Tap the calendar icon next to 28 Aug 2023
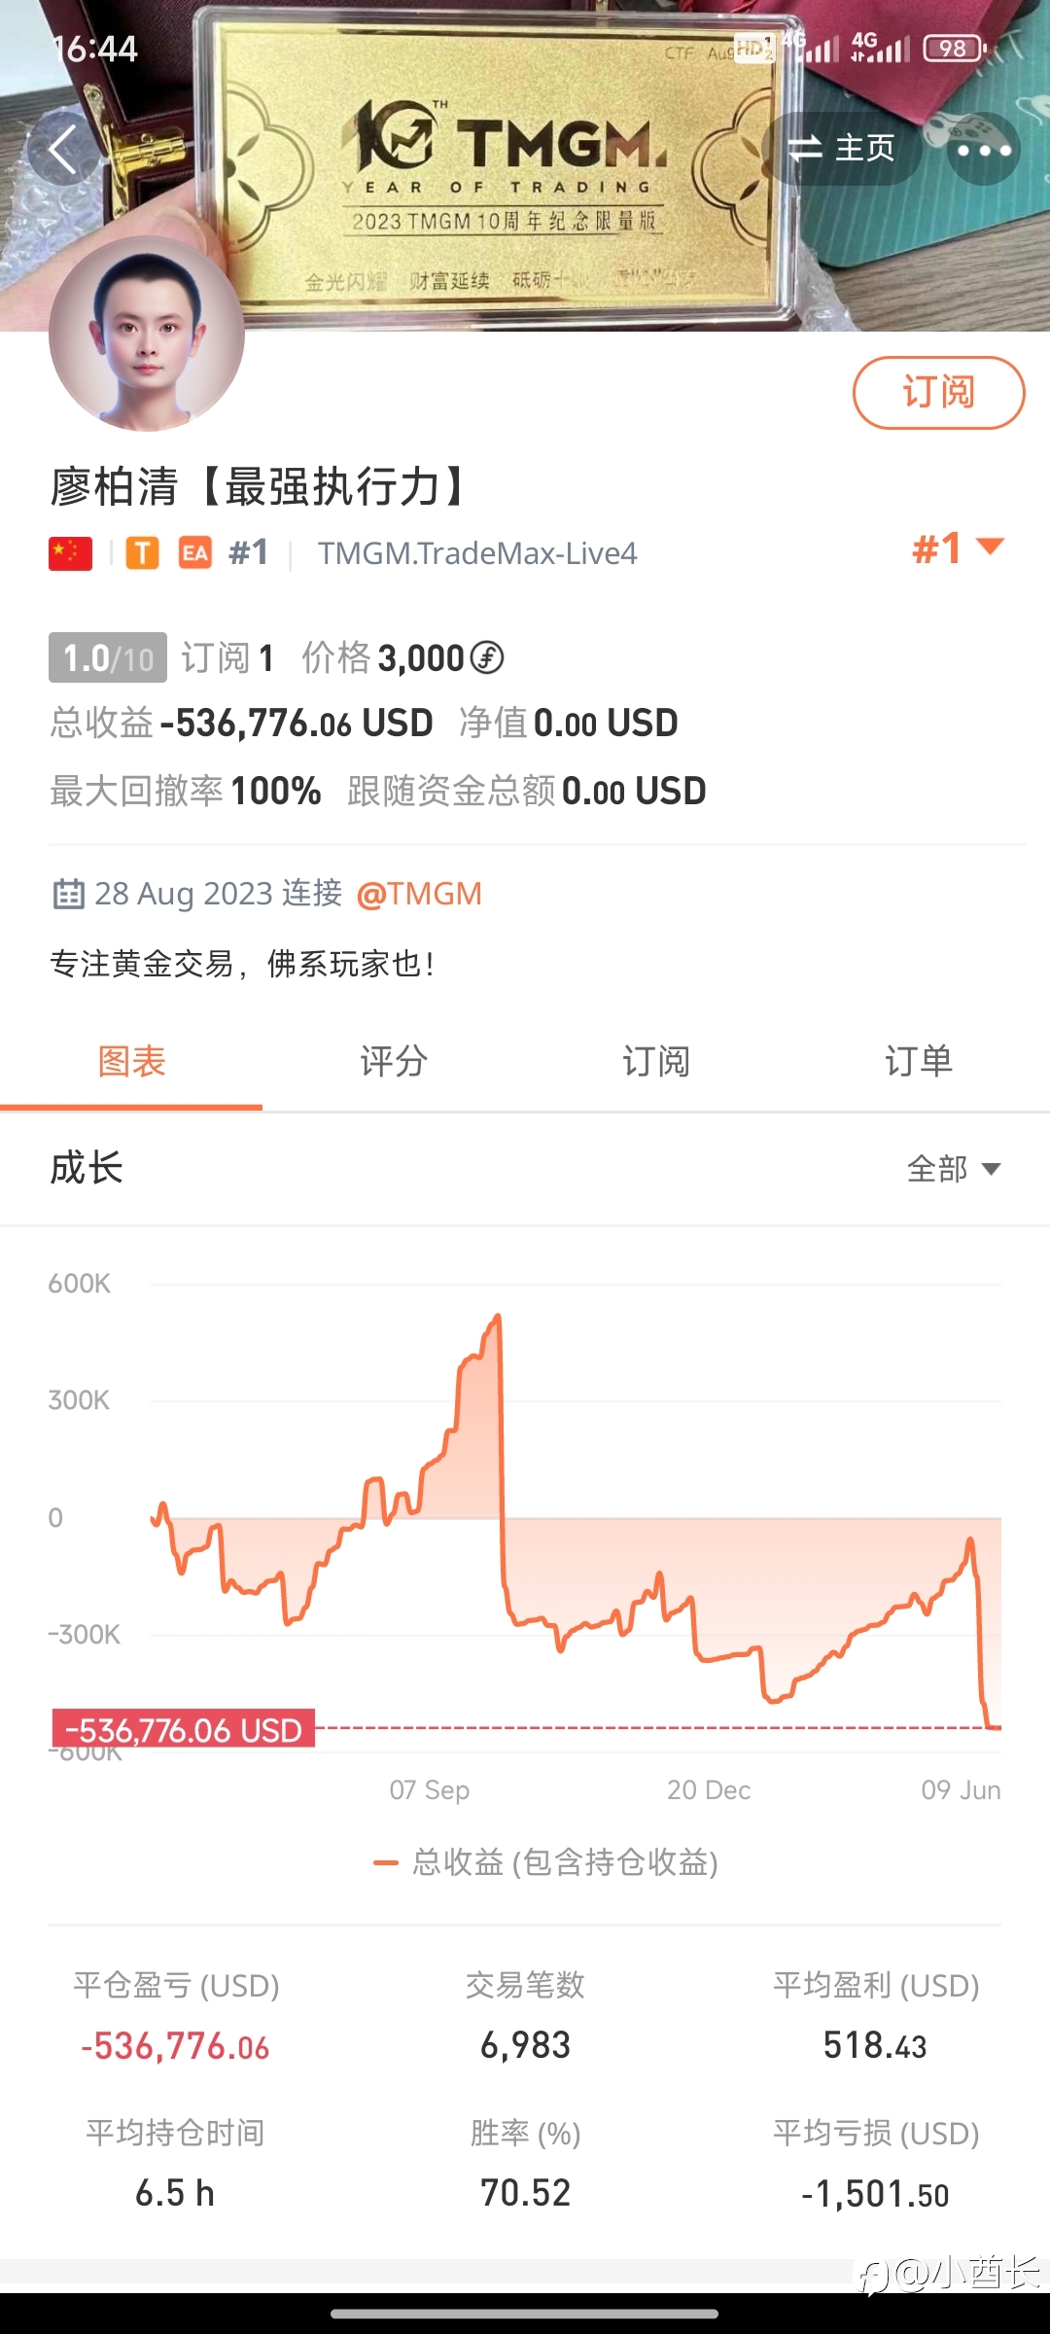Image resolution: width=1050 pixels, height=2334 pixels. tap(68, 894)
